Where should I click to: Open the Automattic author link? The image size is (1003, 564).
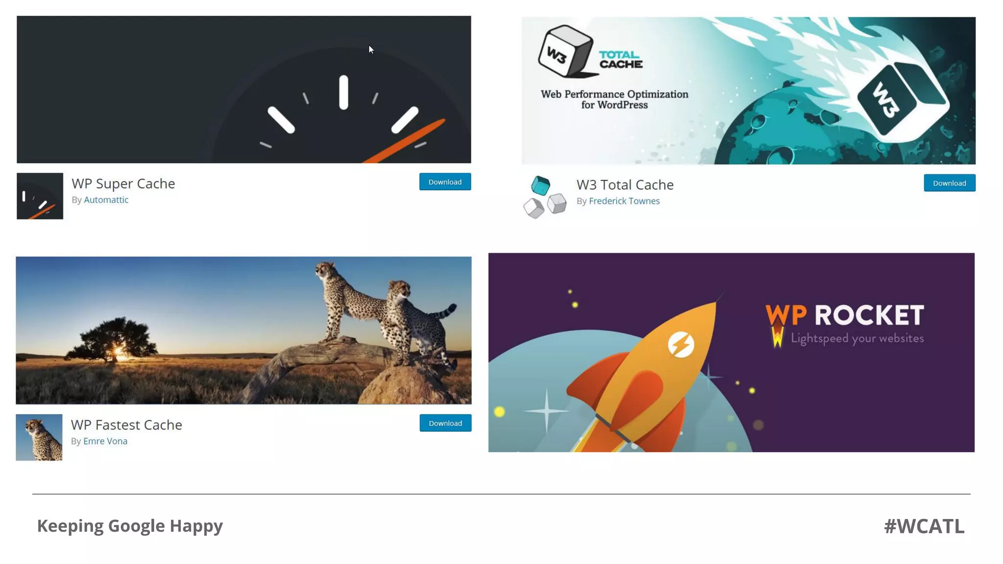(106, 200)
